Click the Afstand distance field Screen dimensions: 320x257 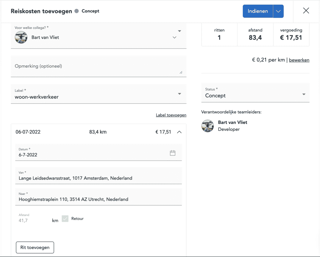pos(31,220)
